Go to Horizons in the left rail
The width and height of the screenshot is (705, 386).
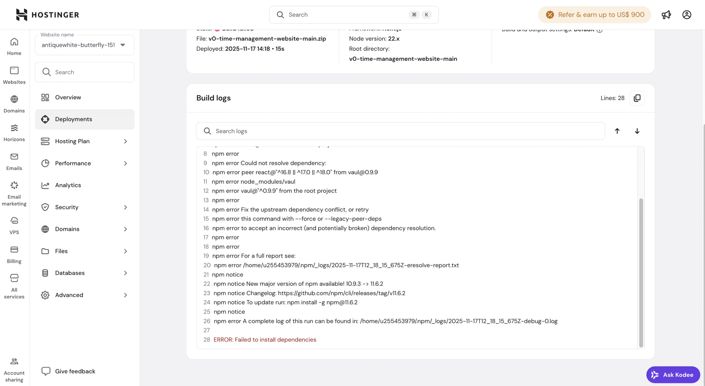14,133
